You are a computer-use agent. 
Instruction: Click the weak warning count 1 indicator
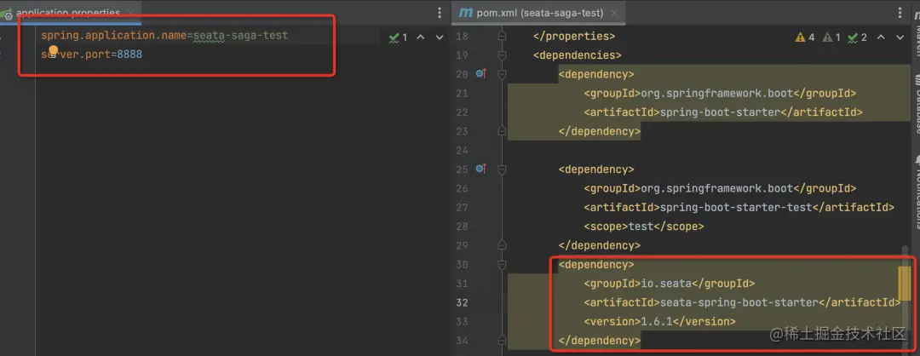click(832, 37)
